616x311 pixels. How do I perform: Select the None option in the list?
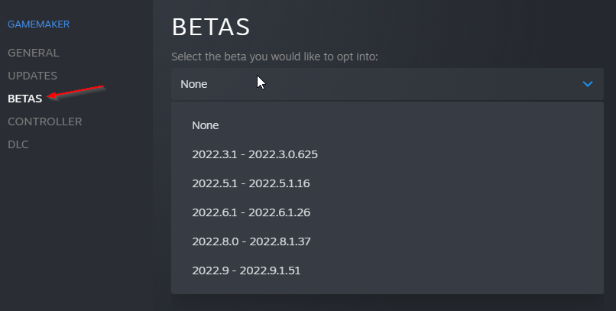206,125
